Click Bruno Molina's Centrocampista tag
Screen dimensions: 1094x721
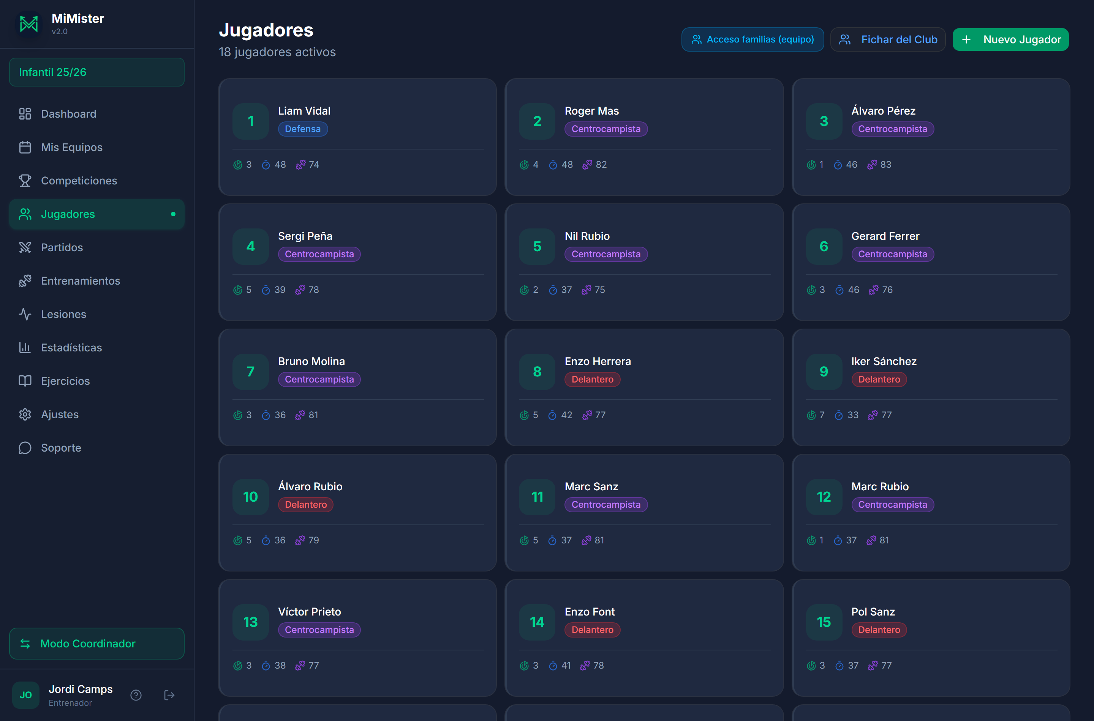tap(319, 379)
